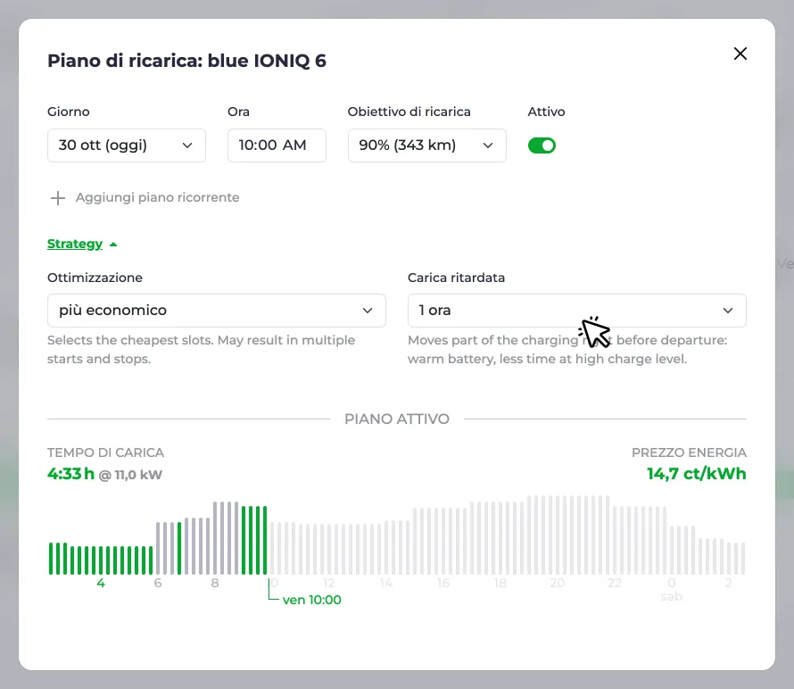Click the ven 10:00 departure marker
This screenshot has width=794, height=689.
click(312, 600)
